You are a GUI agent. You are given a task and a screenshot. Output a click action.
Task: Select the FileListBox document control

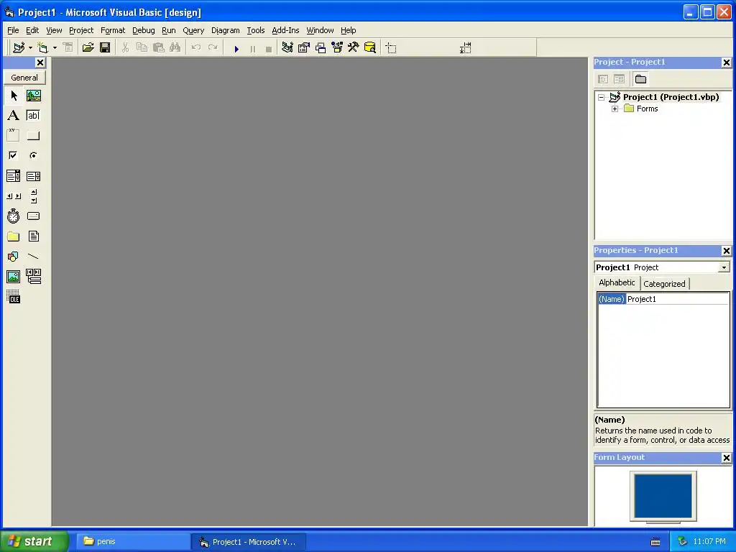click(x=33, y=236)
